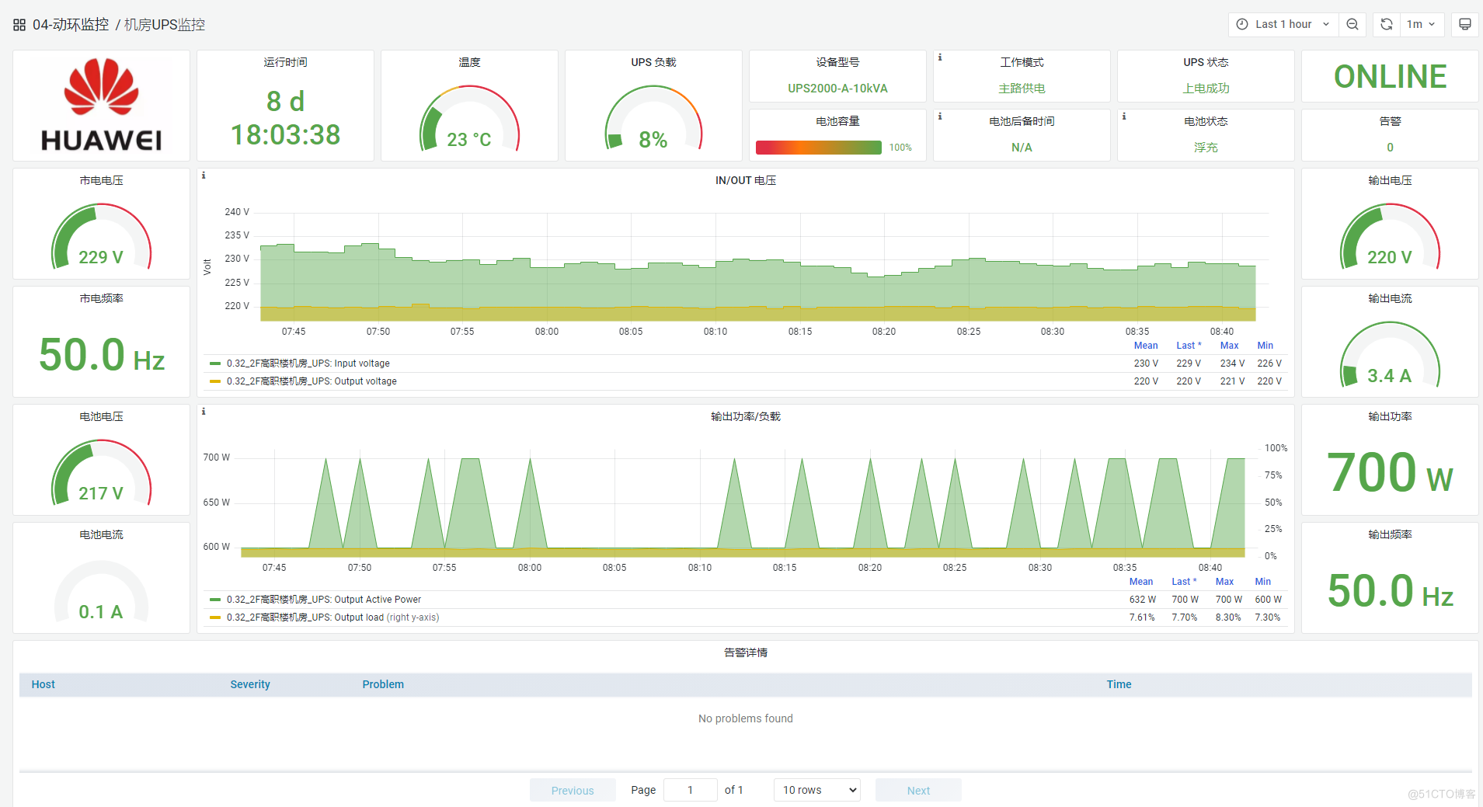Sort power legend by Last column
1483x807 pixels.
[x=1183, y=582]
